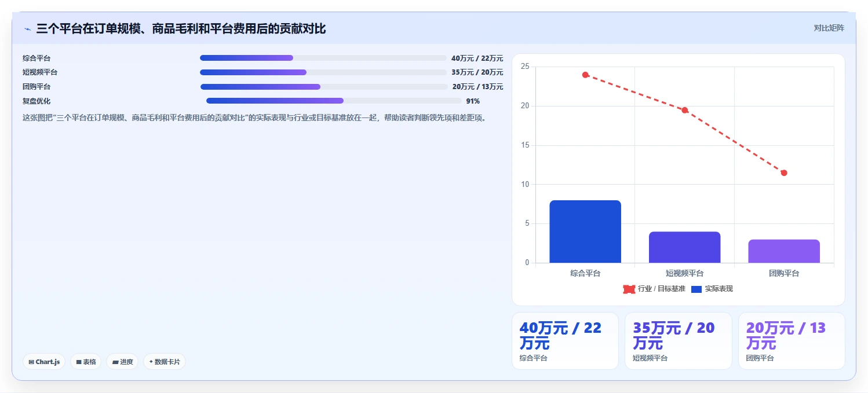Click the title 三个平台在订单规模 heading
The width and height of the screenshot is (868, 393).
click(181, 29)
